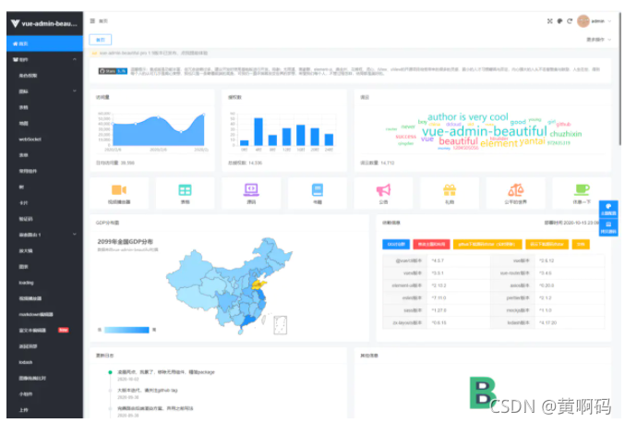Select the home item highlighted in sidebar
This screenshot has width=625, height=423.
click(x=44, y=43)
